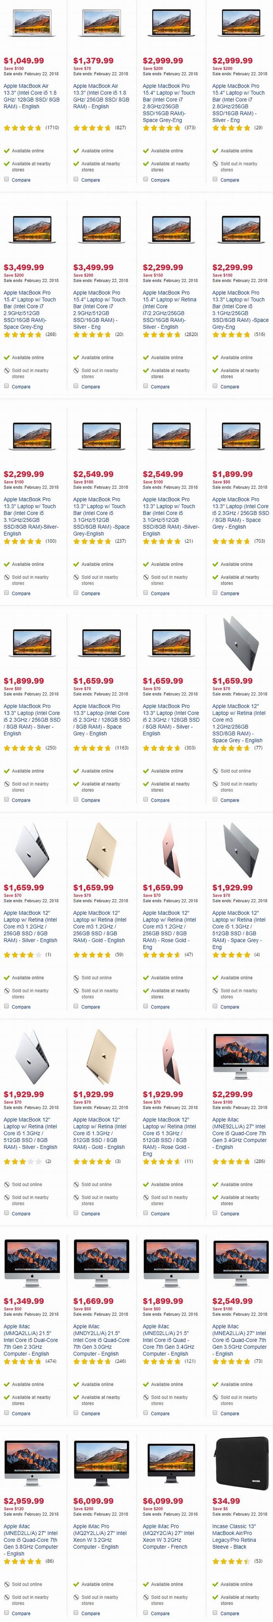Click Sold out online icon for Space Grey MacBook m3

pyautogui.click(x=215, y=771)
